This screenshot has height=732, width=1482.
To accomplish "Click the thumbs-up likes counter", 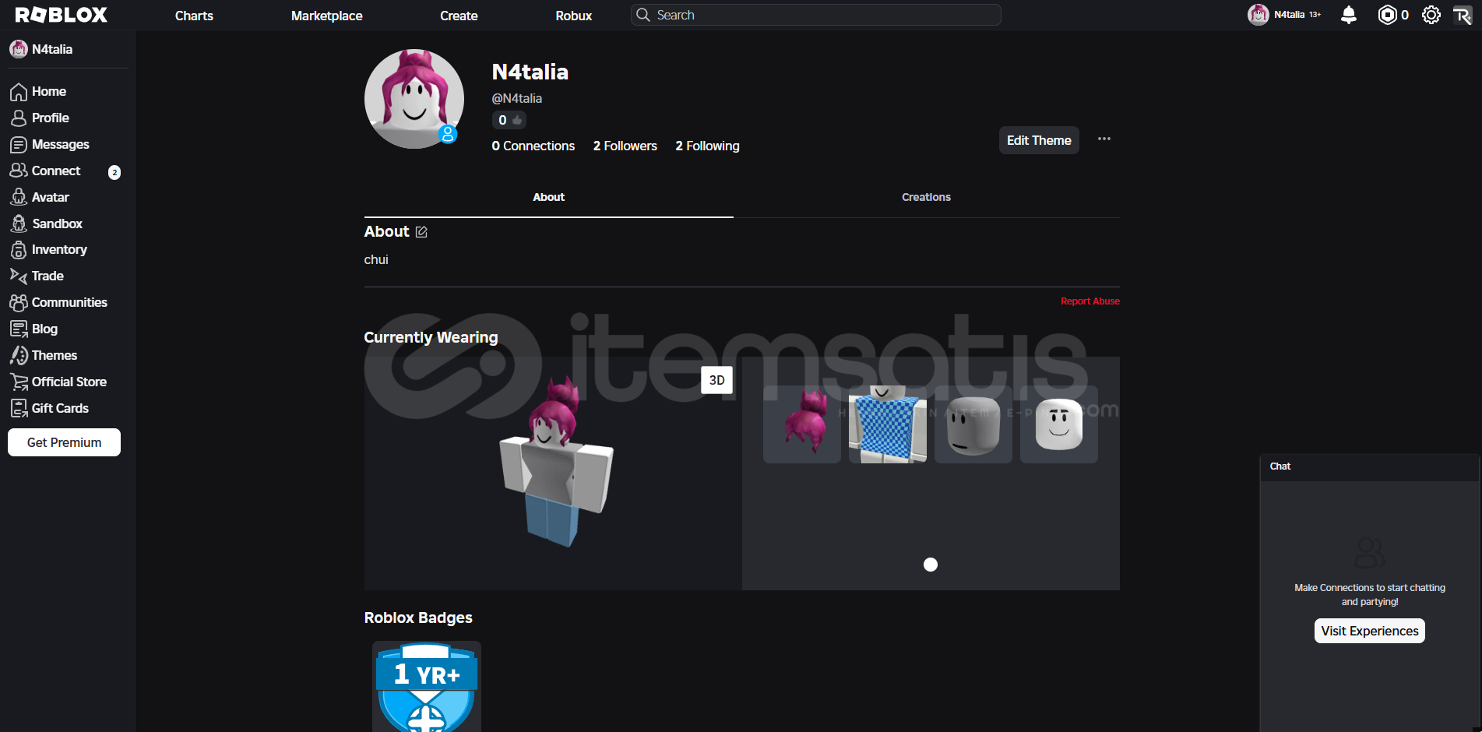I will [x=509, y=120].
